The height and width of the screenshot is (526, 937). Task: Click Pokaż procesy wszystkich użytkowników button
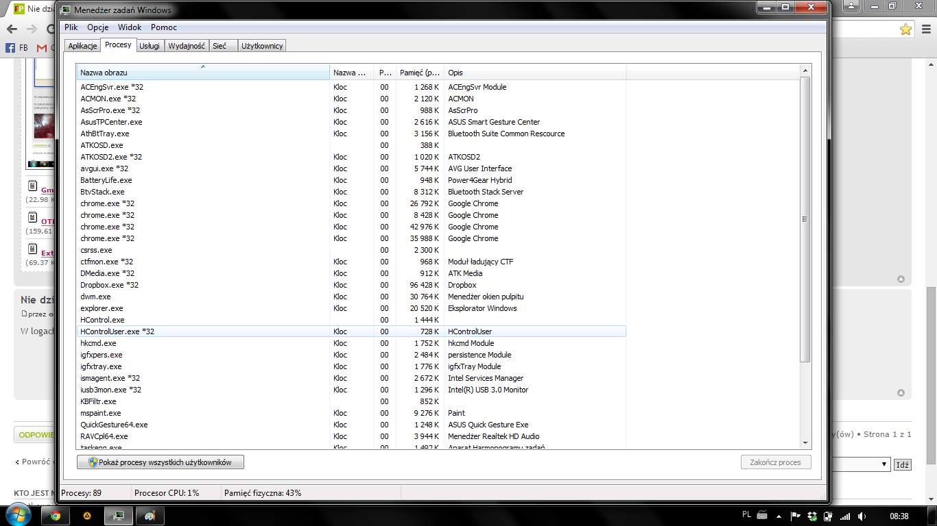pos(161,462)
